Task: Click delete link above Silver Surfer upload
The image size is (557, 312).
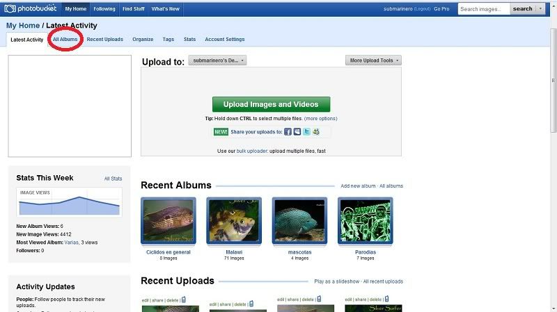Action: coord(375,299)
